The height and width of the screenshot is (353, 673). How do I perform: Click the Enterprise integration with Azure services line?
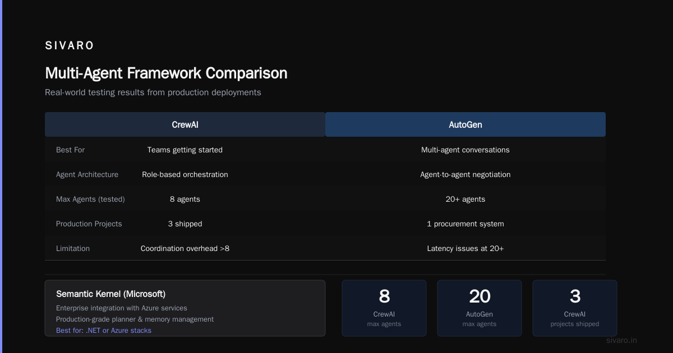point(122,308)
